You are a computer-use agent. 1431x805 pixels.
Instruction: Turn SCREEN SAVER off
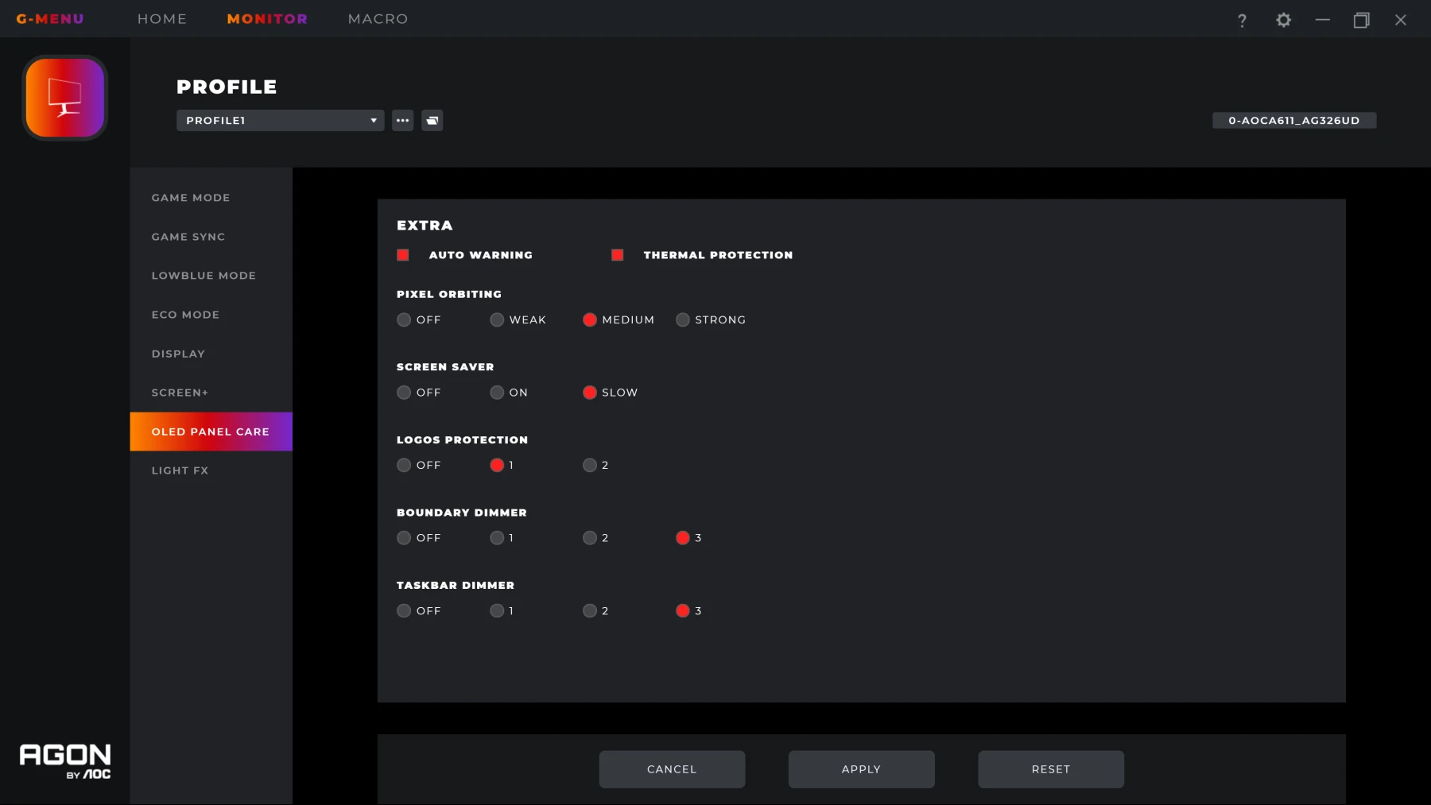(x=403, y=392)
